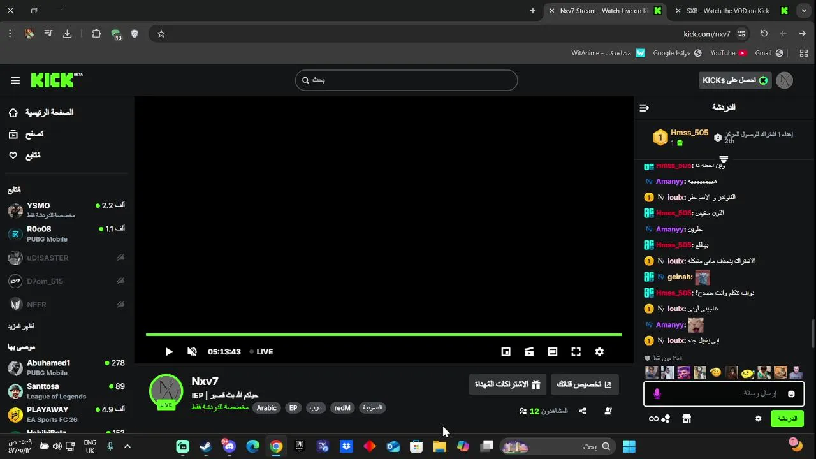
Task: Click the green stream progress bar
Action: click(x=384, y=335)
